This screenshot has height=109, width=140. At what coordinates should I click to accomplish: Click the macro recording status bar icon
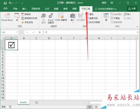coord(10,107)
